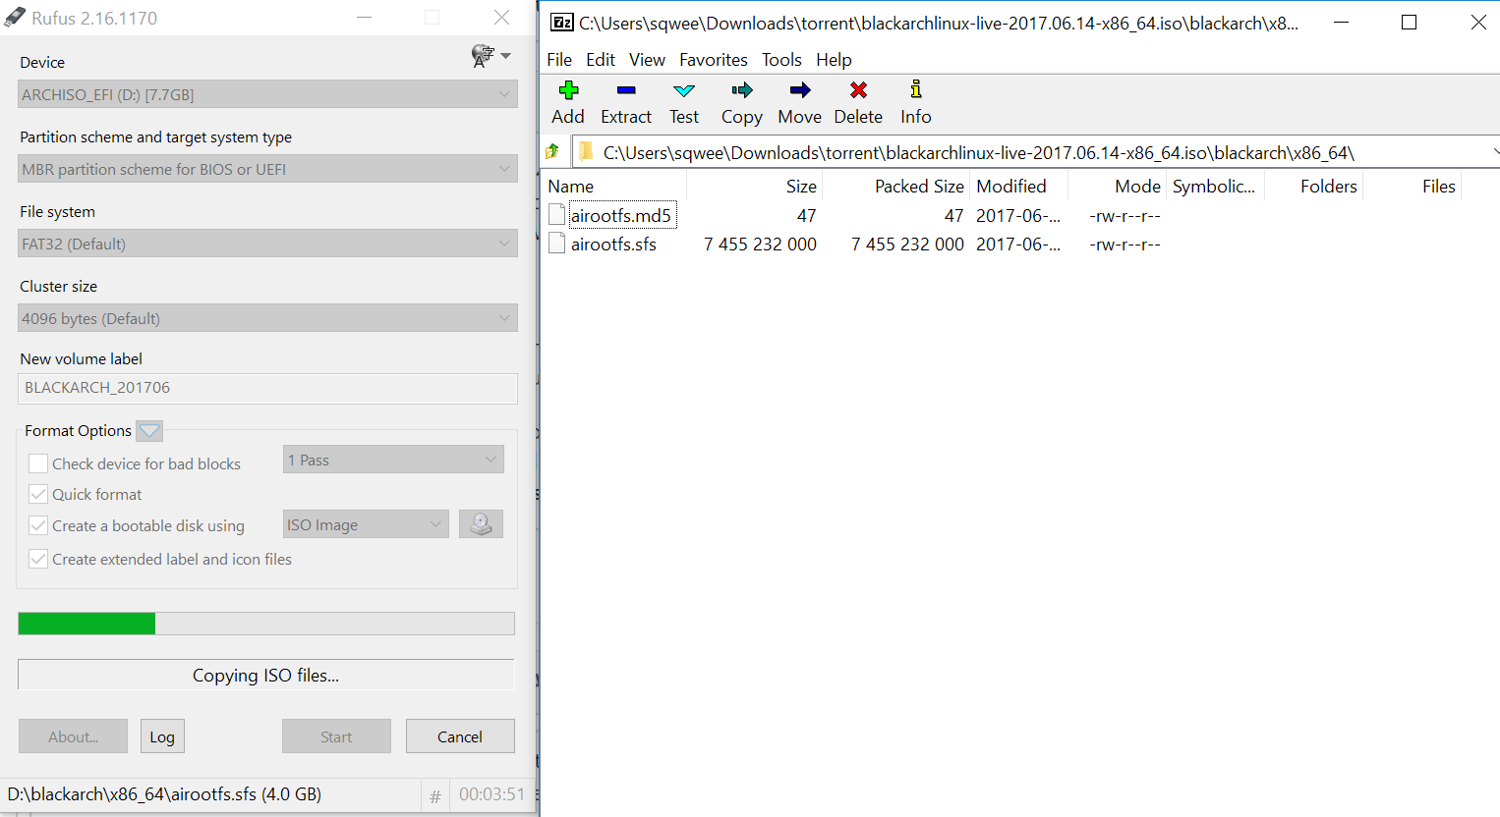This screenshot has height=817, width=1500.
Task: Open the Favorites menu in 7-Zip
Action: (x=714, y=60)
